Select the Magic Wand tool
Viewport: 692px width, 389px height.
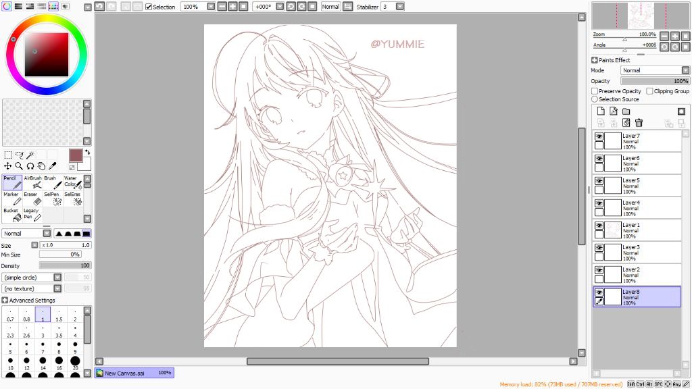[x=30, y=155]
